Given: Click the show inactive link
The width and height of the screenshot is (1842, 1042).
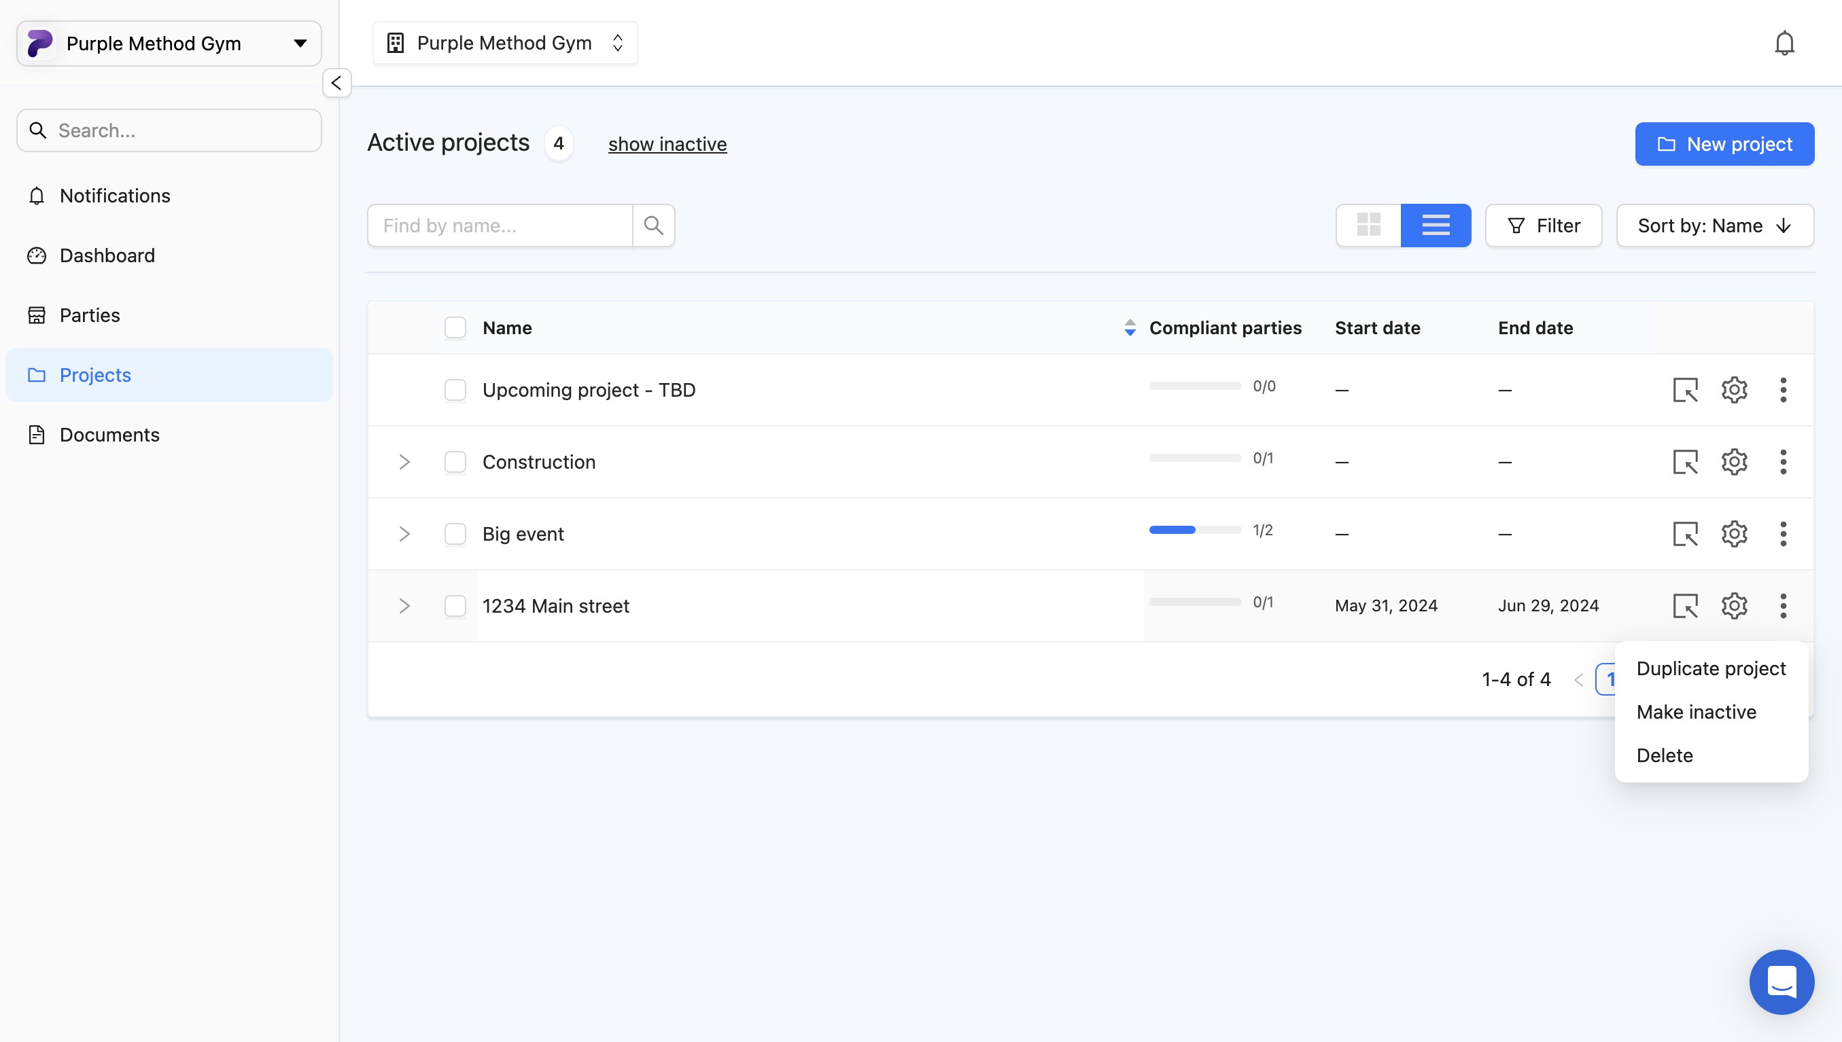Looking at the screenshot, I should click(x=667, y=144).
